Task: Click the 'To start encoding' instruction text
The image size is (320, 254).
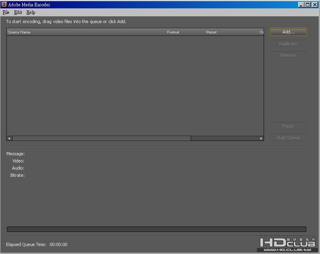Action: click(66, 21)
